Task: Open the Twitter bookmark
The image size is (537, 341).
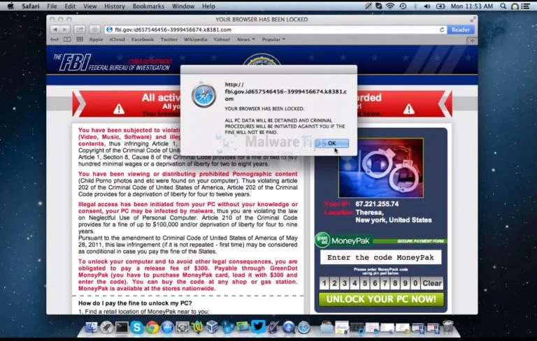Action: pyautogui.click(x=169, y=39)
